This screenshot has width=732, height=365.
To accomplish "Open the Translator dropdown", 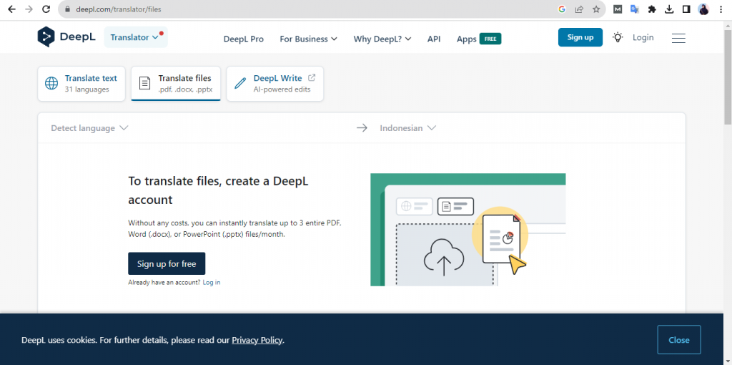I will (136, 37).
